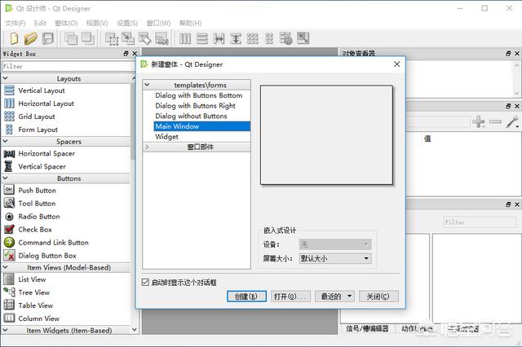Apply Lay Out Horizontally toolbar icon
522x347 pixels.
click(x=185, y=38)
